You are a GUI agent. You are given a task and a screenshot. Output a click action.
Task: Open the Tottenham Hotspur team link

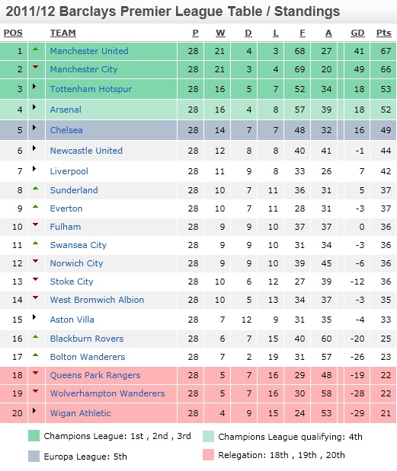pos(91,89)
